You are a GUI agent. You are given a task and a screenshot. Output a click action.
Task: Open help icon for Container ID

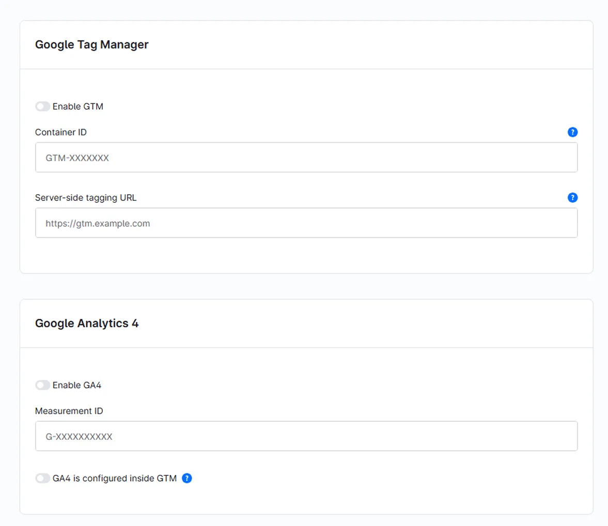572,132
